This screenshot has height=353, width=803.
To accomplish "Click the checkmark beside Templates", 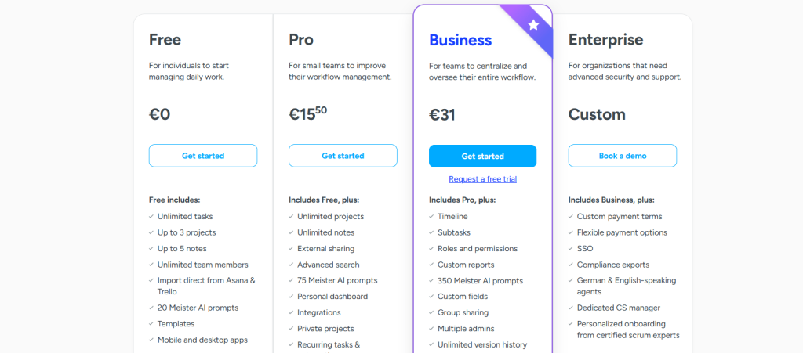I will (x=151, y=324).
